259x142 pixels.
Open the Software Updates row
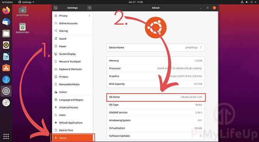[155, 136]
